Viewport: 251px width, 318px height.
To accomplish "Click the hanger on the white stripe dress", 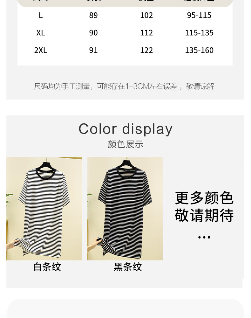I will (47, 164).
